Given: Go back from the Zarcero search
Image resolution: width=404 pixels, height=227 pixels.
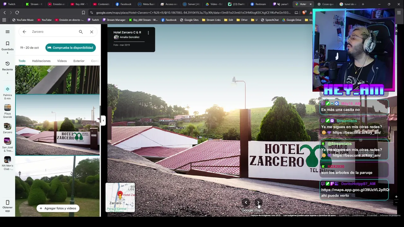Looking at the screenshot, I should [24, 32].
